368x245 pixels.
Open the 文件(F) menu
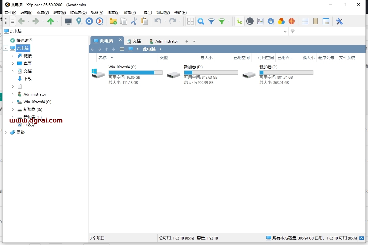pos(10,13)
